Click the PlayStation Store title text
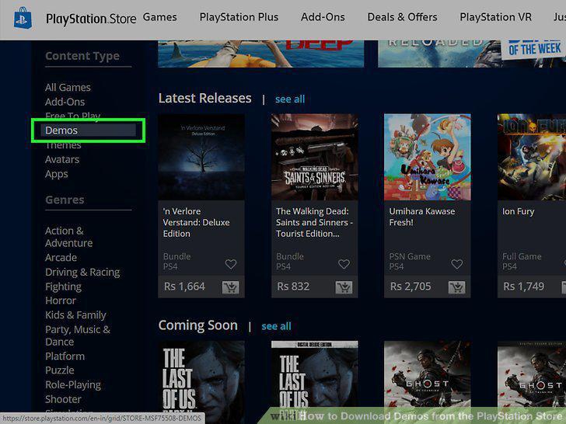This screenshot has width=566, height=424. click(x=91, y=19)
